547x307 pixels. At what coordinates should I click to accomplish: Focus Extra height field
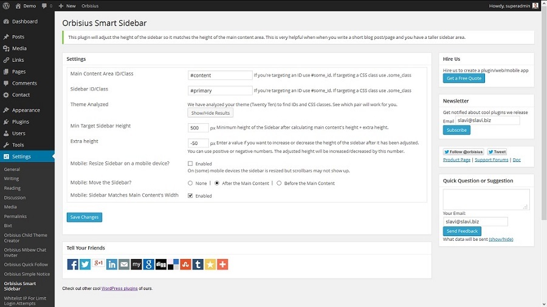(x=198, y=143)
